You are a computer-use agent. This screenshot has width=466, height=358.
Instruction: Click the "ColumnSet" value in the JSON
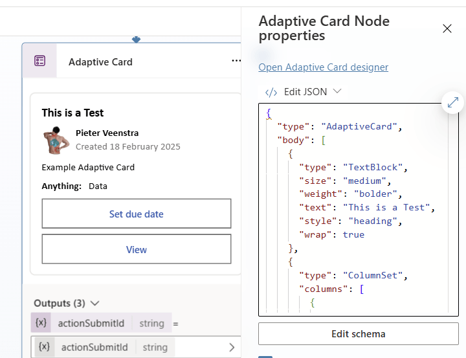pyautogui.click(x=373, y=275)
